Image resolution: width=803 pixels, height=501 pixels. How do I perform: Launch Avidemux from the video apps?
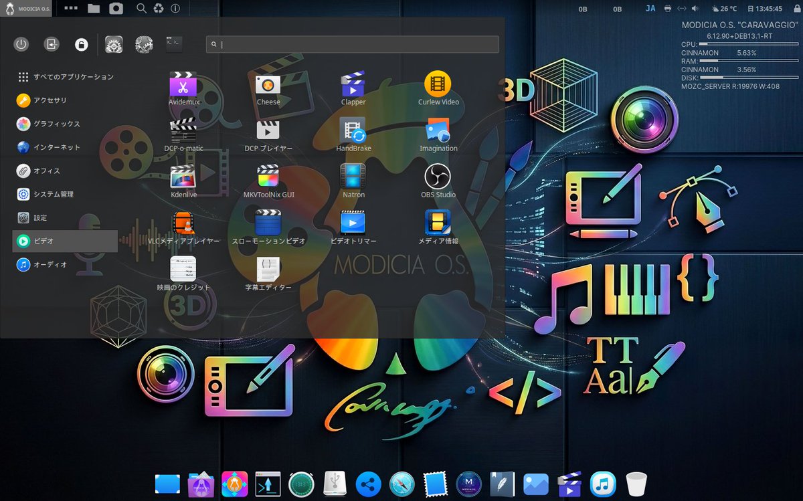click(183, 89)
